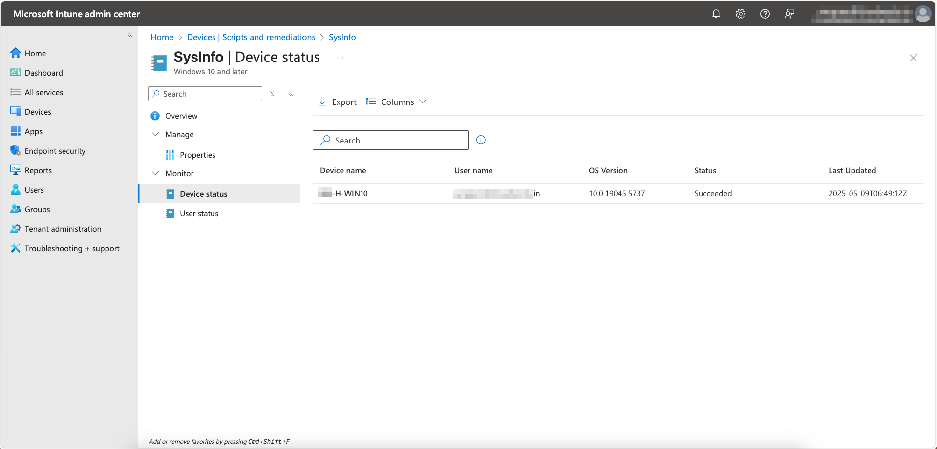This screenshot has height=449, width=937.
Task: Click the device list search field
Action: [x=391, y=140]
